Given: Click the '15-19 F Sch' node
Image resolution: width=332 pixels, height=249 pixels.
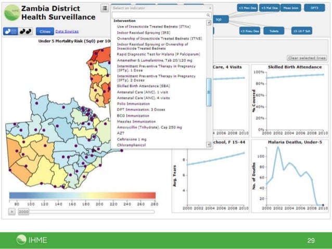Looking at the screenshot, I should click(x=301, y=31).
